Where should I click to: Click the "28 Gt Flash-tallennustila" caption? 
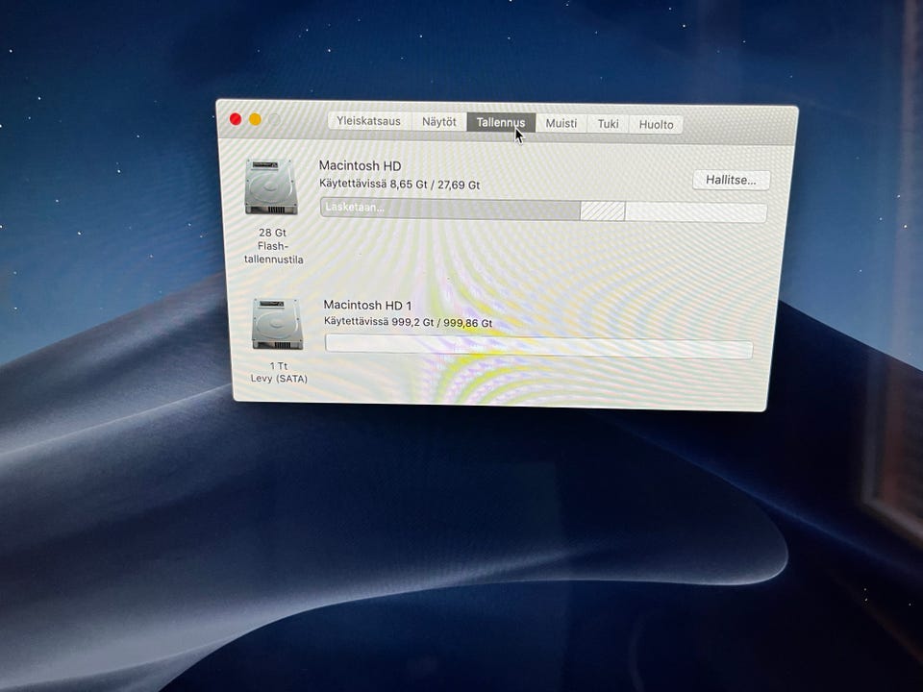tap(273, 246)
